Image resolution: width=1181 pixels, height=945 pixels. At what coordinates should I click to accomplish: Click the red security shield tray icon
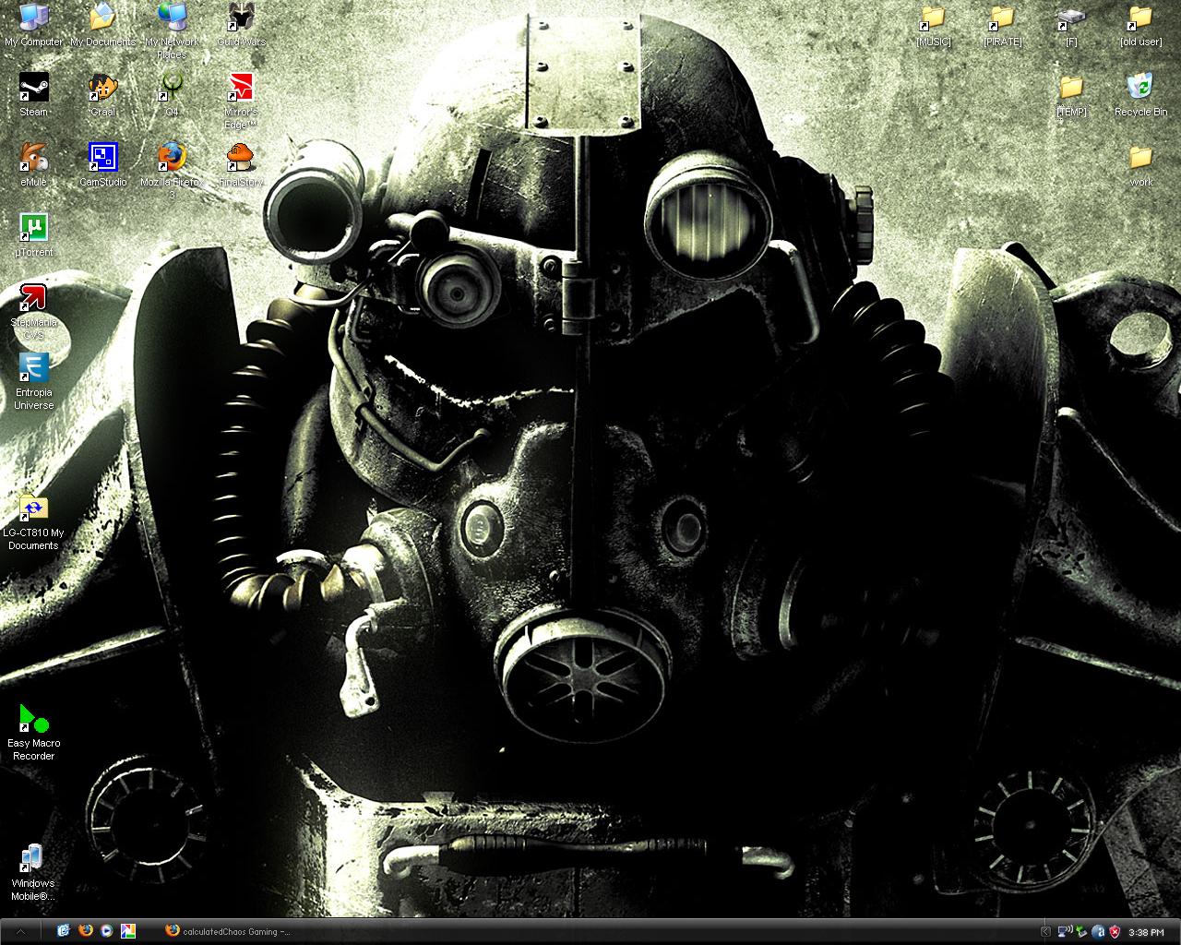click(1115, 932)
